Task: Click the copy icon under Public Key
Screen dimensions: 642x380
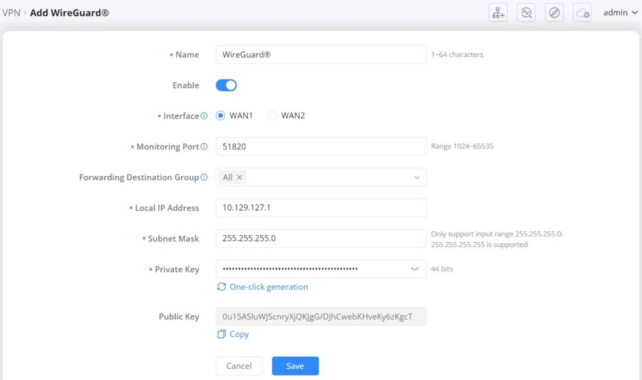Action: pyautogui.click(x=221, y=334)
